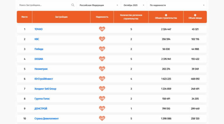Click the Место column header
This screenshot has width=224, height=124.
[24, 17]
